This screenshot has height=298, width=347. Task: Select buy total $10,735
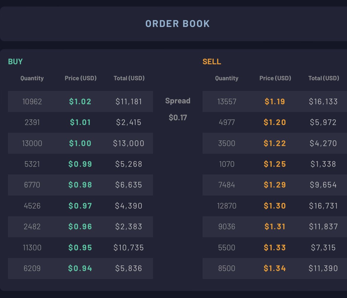coord(129,248)
